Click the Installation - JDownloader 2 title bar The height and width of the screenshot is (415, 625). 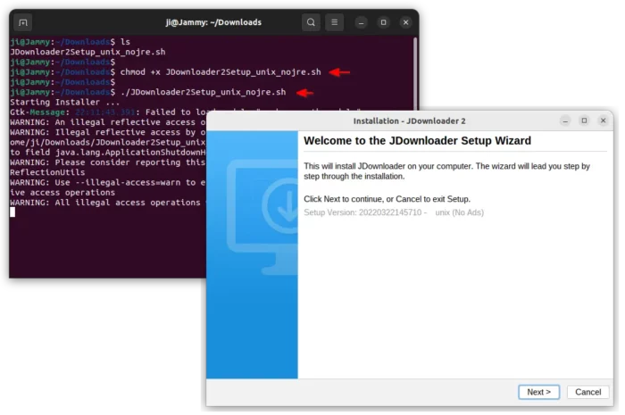pyautogui.click(x=409, y=120)
